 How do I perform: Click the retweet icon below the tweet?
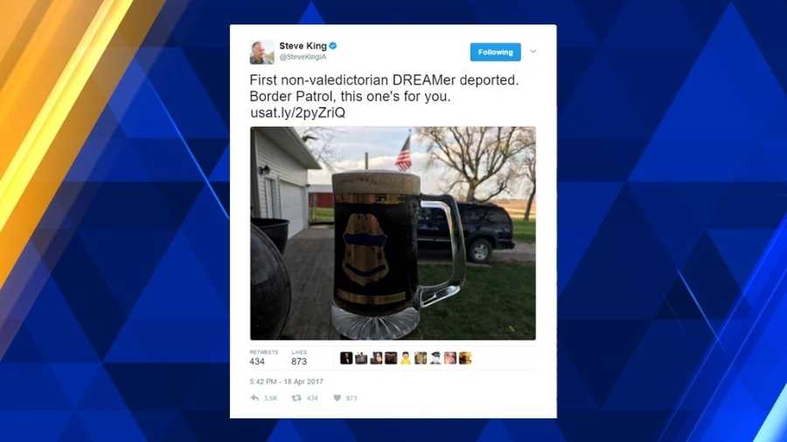pos(296,398)
